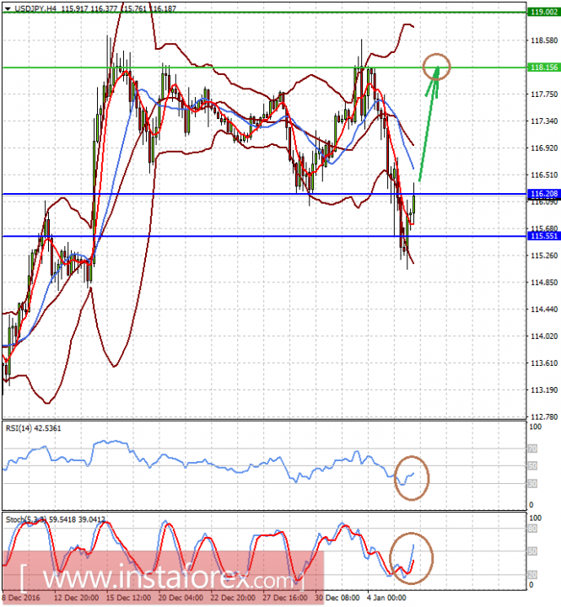Click the 117.340 price scale value
Image resolution: width=561 pixels, height=607 pixels.
tap(542, 121)
